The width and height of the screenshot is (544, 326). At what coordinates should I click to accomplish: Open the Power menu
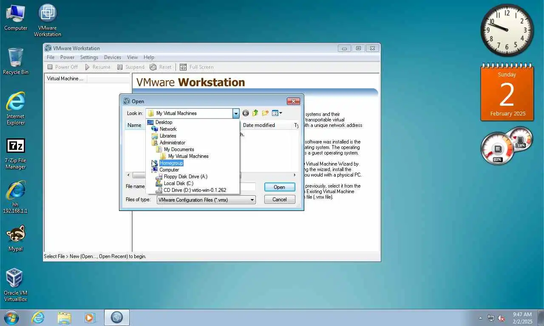(67, 57)
